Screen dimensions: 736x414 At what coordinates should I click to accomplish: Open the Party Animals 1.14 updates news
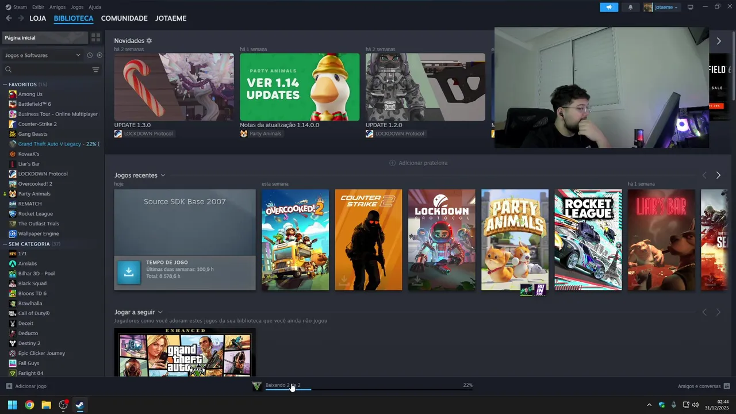(x=300, y=87)
